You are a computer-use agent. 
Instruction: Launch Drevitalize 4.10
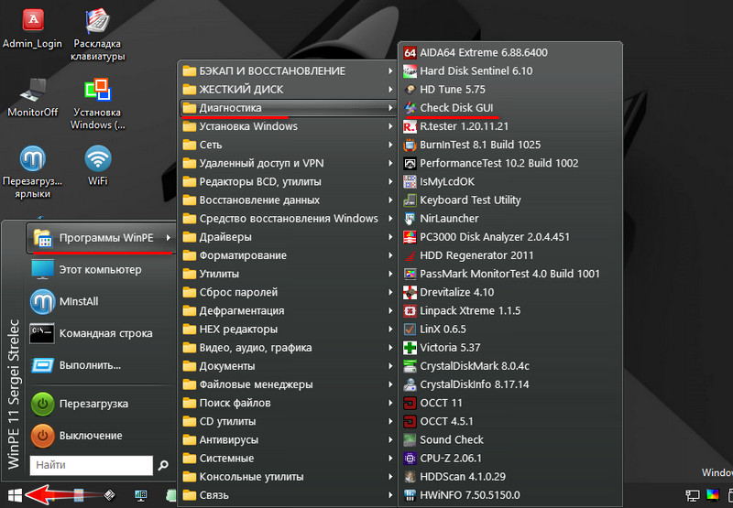coord(510,292)
